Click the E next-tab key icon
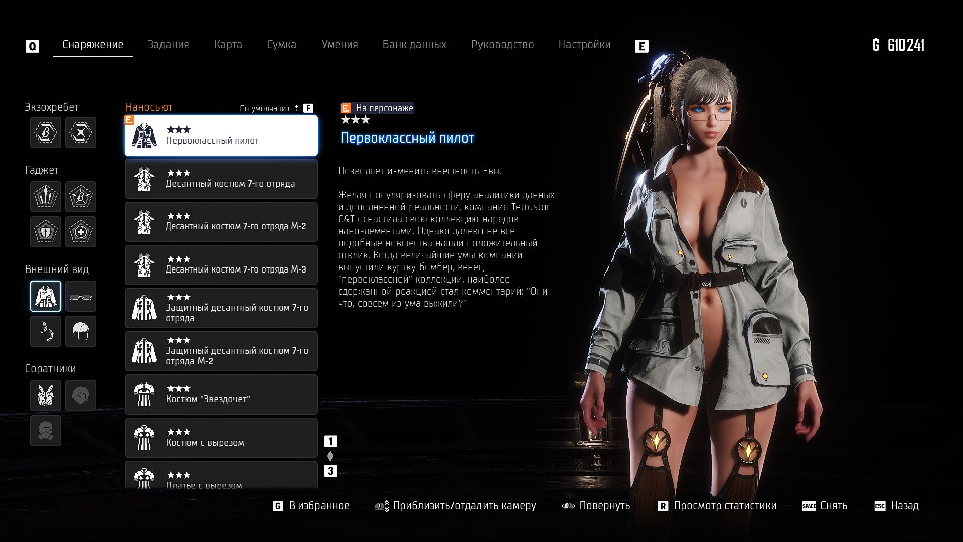Screen dimensions: 963x542 641,47
